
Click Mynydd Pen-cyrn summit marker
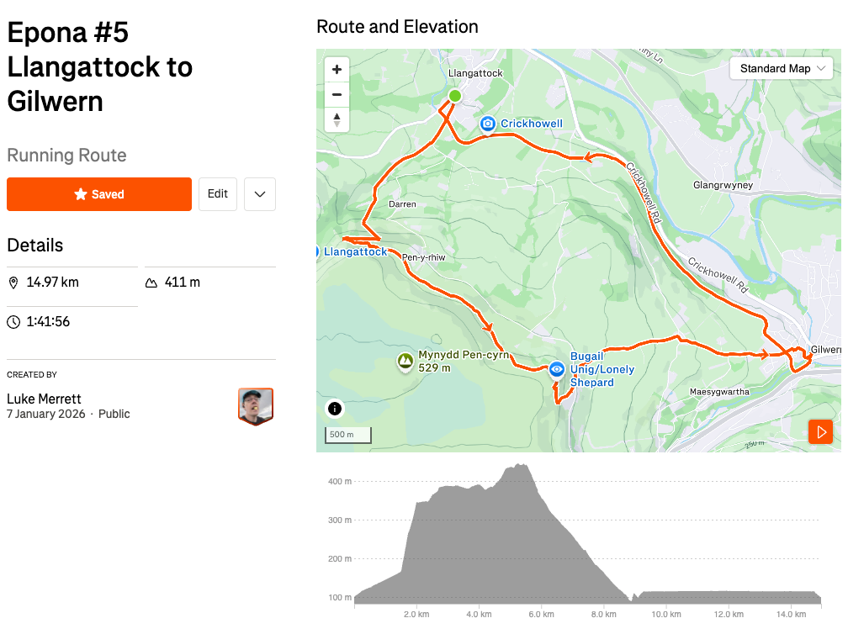[x=405, y=362]
